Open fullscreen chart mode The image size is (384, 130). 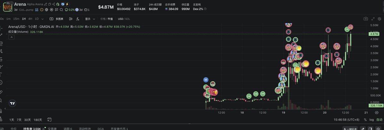pos(373,19)
